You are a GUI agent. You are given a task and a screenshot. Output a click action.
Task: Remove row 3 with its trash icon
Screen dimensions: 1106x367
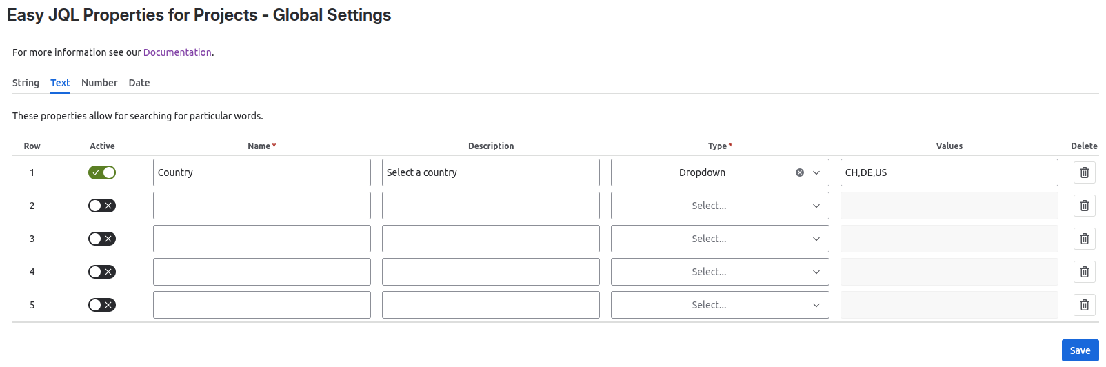click(1084, 239)
